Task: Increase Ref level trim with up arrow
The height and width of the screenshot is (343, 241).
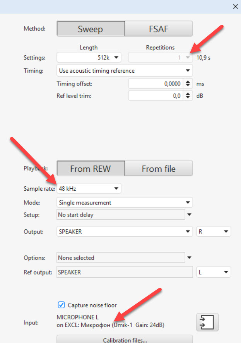Action: [188, 94]
